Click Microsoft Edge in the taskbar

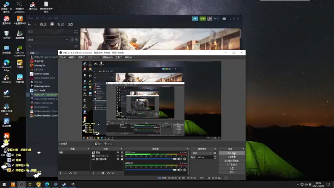click(x=47, y=184)
